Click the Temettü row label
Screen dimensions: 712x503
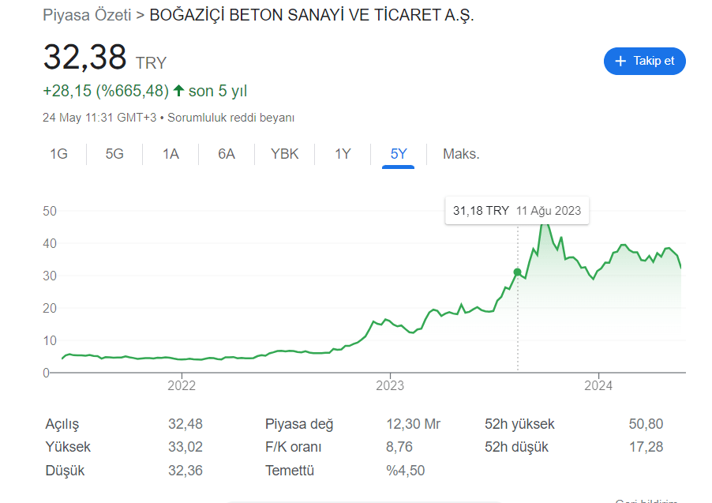pyautogui.click(x=290, y=471)
